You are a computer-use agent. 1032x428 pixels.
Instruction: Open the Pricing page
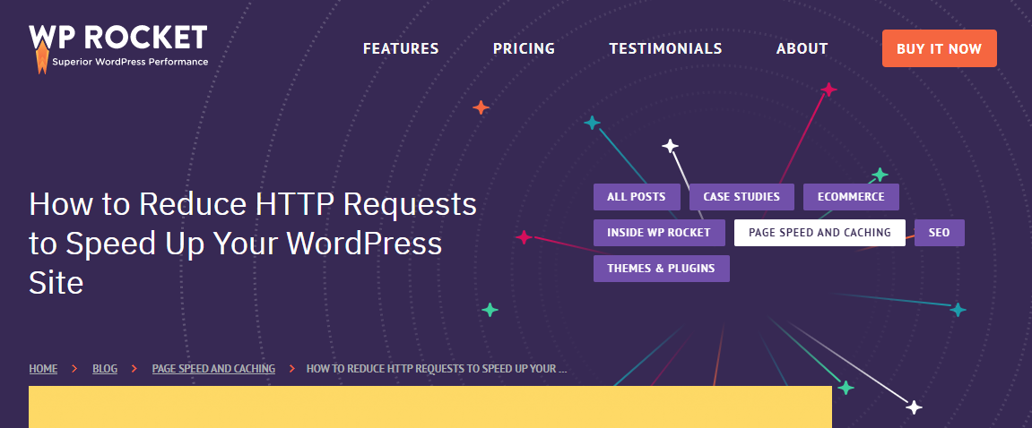[524, 48]
